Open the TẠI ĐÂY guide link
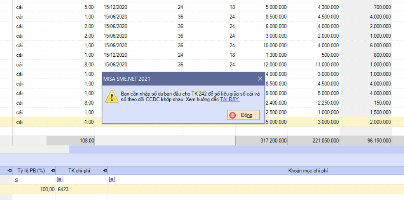The height and width of the screenshot is (200, 404). coord(230,99)
